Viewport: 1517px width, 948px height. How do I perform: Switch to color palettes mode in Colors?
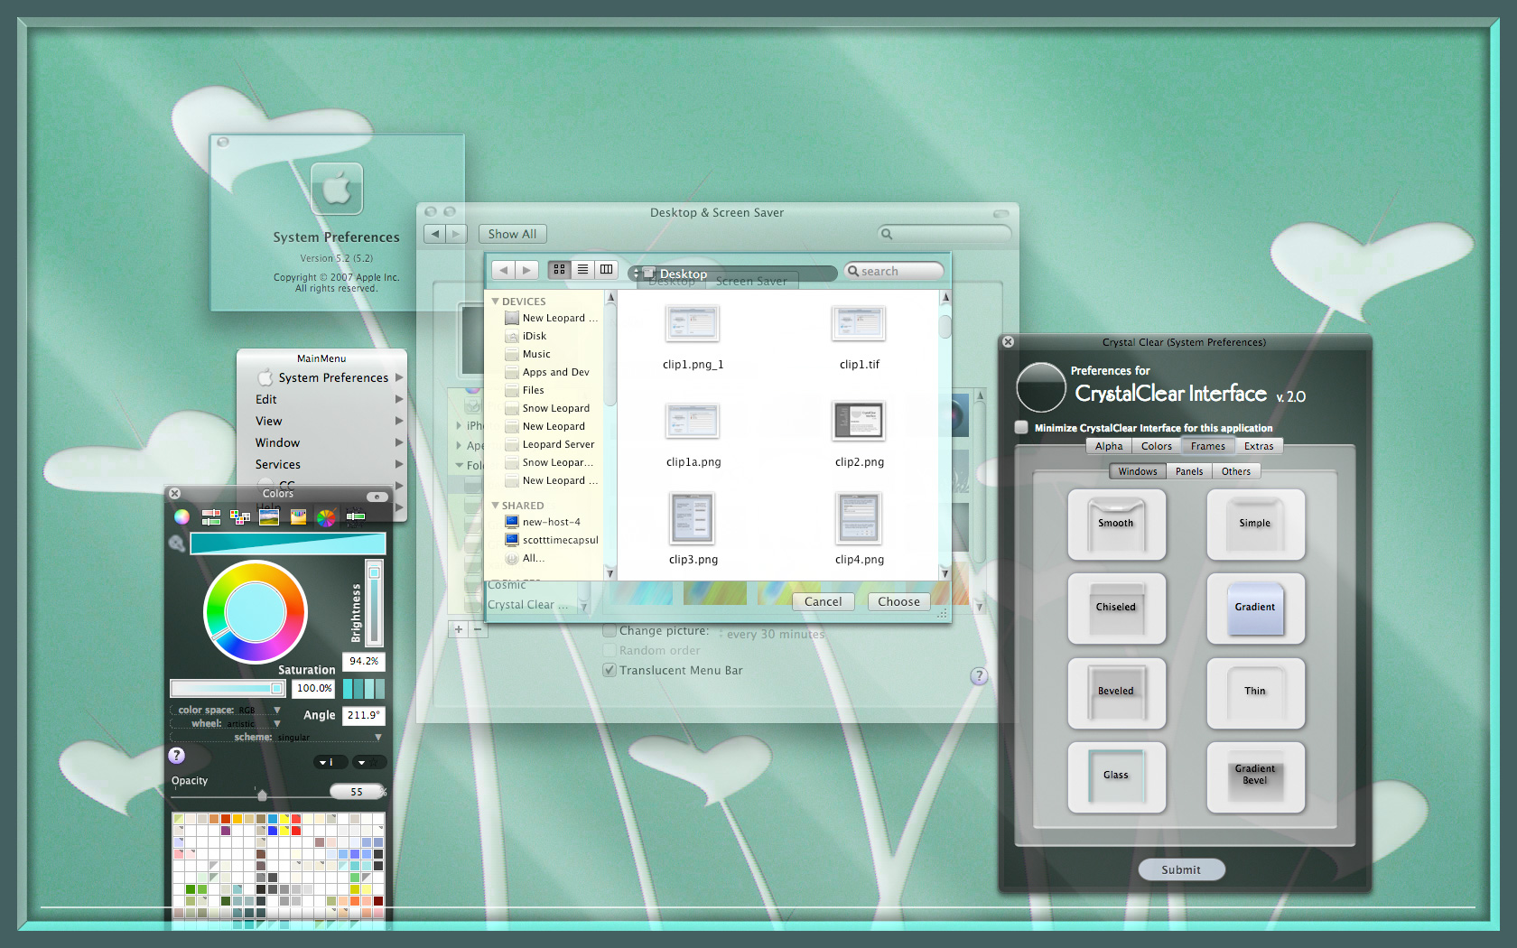point(240,517)
